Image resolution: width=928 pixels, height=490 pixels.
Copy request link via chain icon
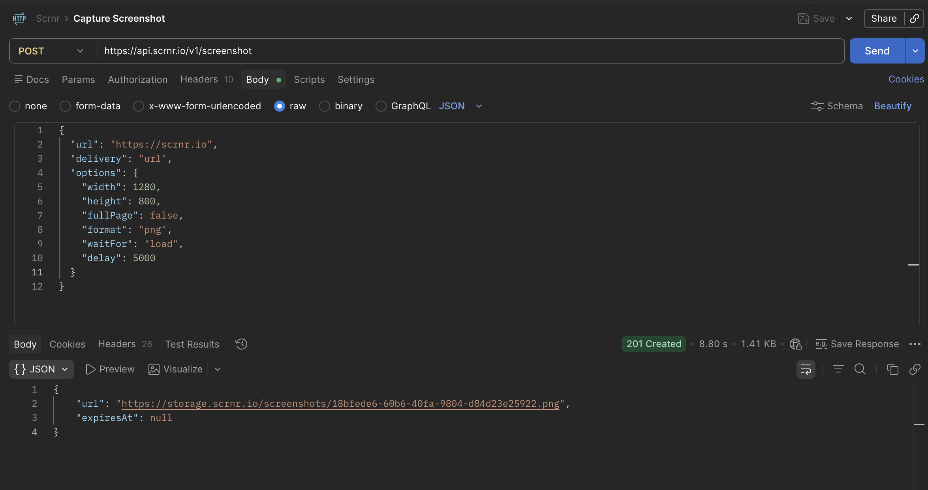[x=914, y=19]
